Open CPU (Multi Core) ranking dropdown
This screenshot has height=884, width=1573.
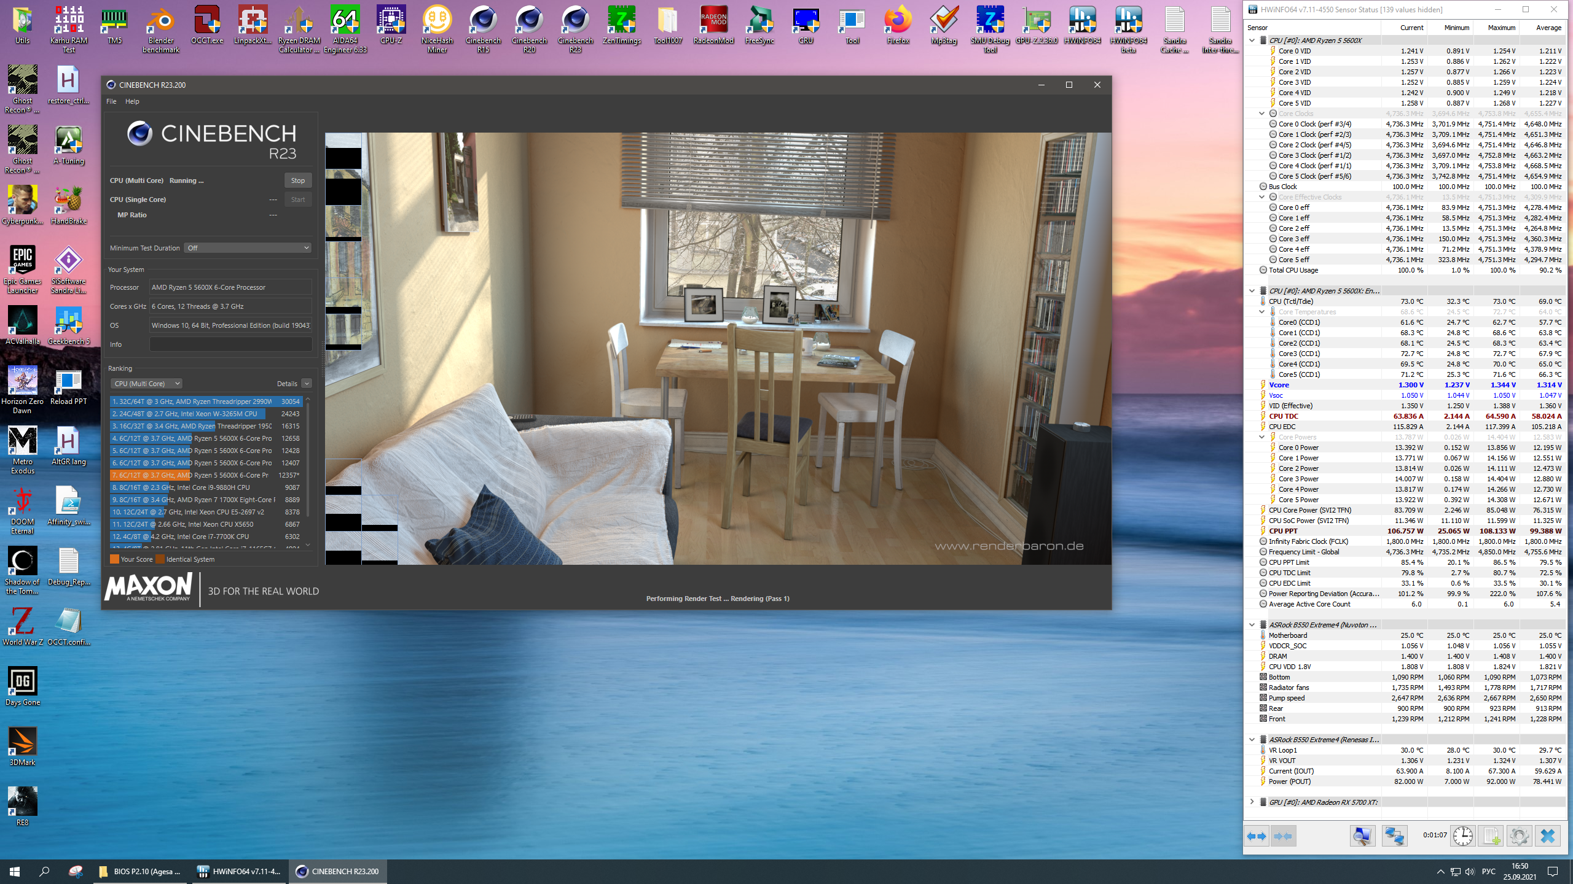pyautogui.click(x=147, y=384)
